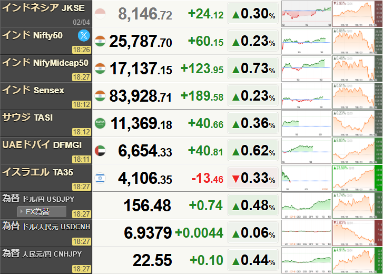Open TA35 intraday chart thumbnail

(306, 178)
